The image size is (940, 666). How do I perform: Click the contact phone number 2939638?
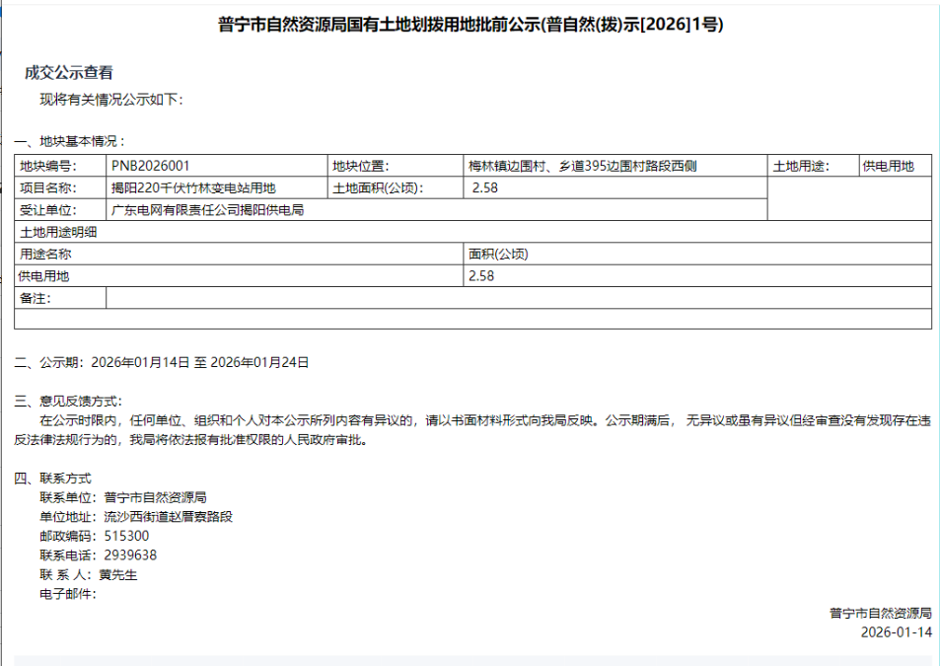[x=130, y=555]
